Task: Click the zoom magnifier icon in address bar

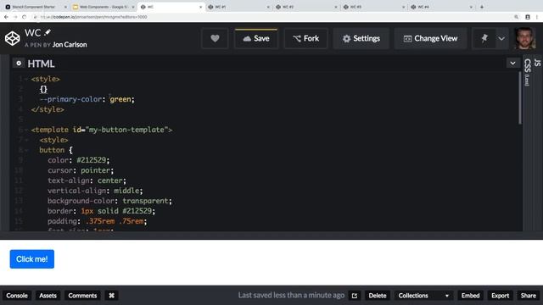Action: (517, 17)
